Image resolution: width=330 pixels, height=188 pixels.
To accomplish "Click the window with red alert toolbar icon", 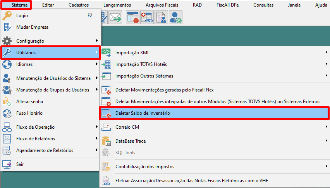I will 132,17.
